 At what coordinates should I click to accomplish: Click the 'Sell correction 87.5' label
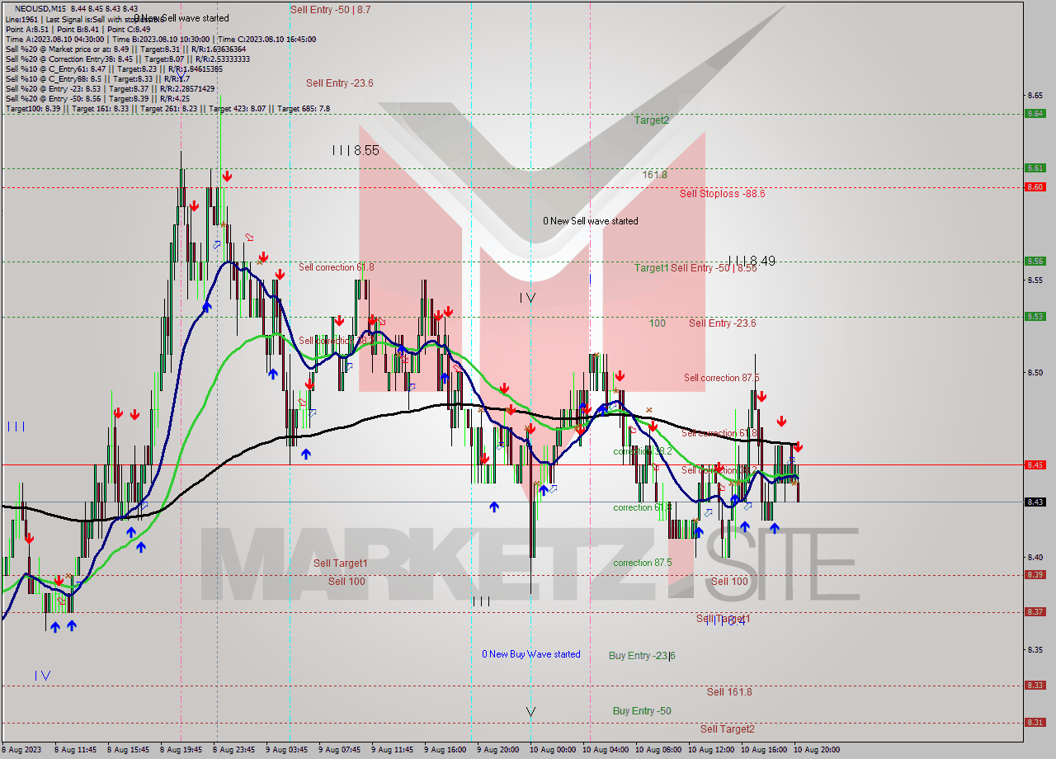coord(722,377)
